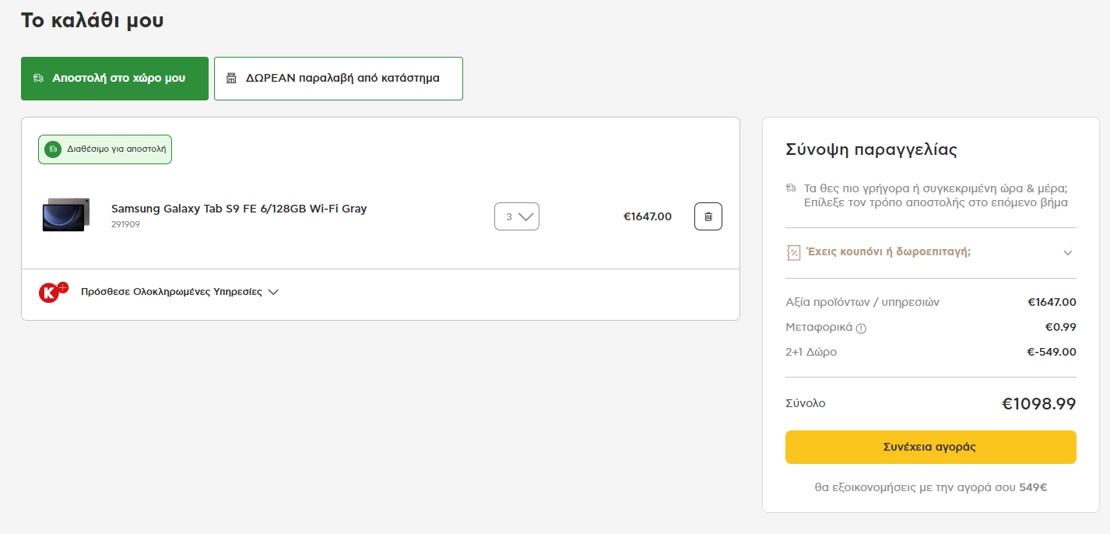The image size is (1110, 534).
Task: Open the quantity dropdown showing 3
Action: pyautogui.click(x=517, y=216)
